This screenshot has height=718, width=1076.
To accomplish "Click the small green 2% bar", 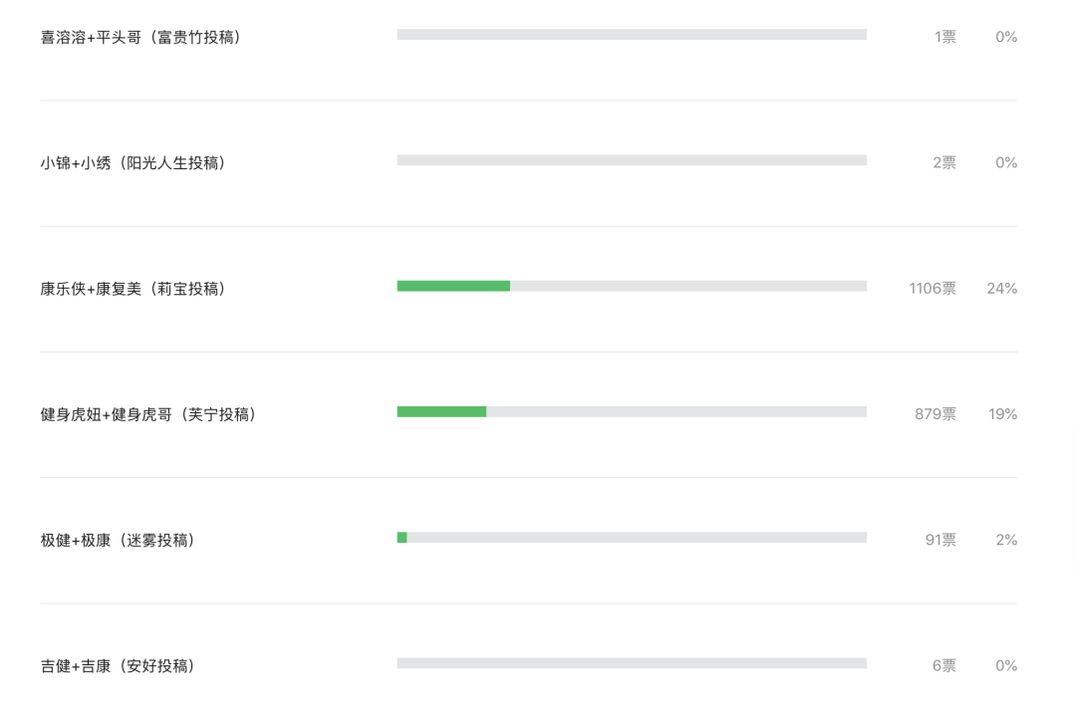I will tap(403, 538).
